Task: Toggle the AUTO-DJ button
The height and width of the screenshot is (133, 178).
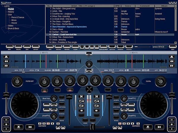Action: pyautogui.click(x=112, y=47)
